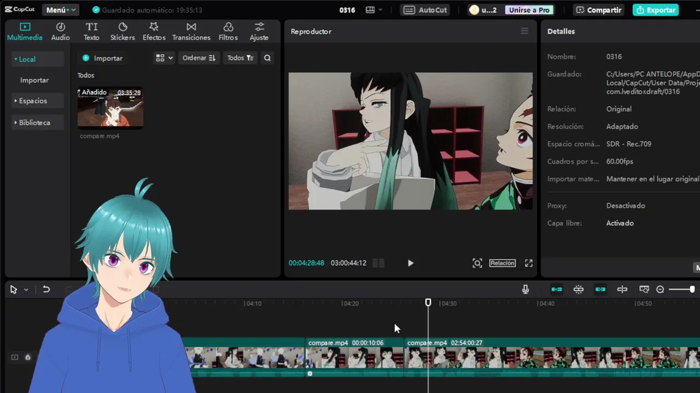Open the Menú dropdown
The width and height of the screenshot is (700, 393).
click(60, 10)
